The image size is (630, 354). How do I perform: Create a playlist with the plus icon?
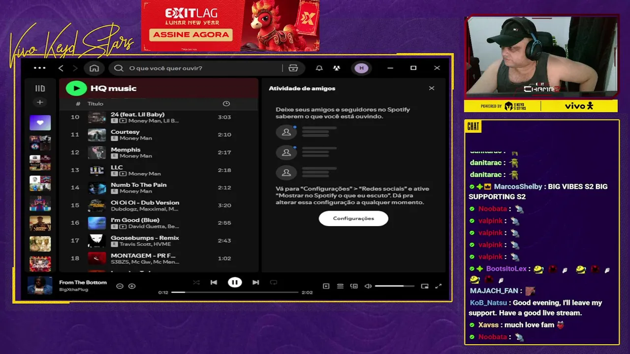(40, 102)
